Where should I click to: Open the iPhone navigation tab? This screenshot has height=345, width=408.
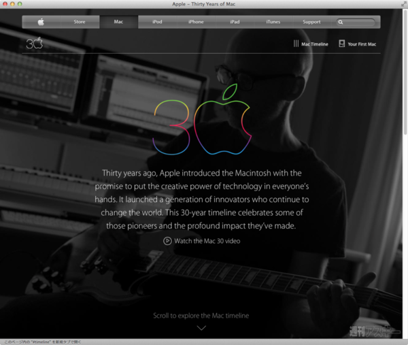(196, 22)
